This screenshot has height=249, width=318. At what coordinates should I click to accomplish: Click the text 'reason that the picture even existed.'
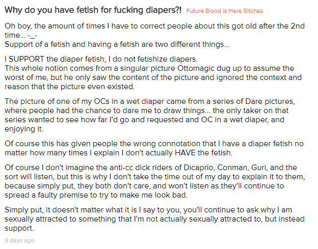point(69,87)
